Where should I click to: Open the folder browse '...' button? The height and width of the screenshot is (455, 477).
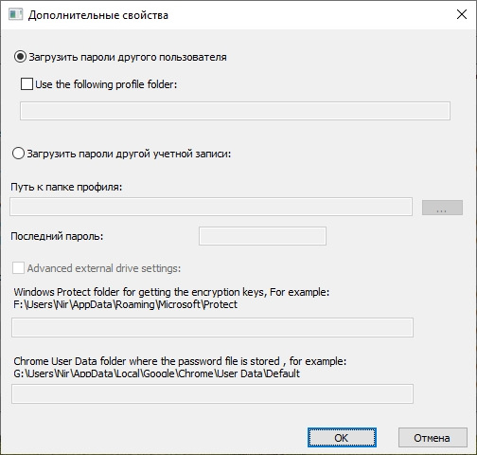[x=442, y=208]
